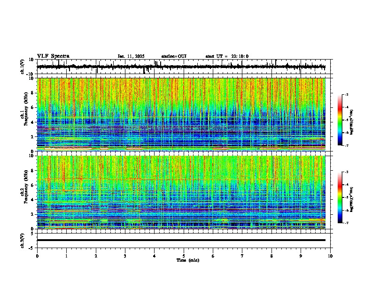Screen dimensions: 372x287
Task: Click the "start UT = 22:10:0" header text
Action: (x=227, y=56)
